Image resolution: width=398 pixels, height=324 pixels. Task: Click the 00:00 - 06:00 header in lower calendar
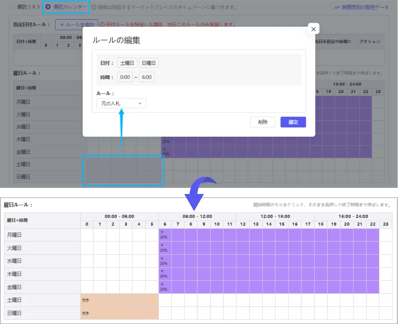119,216
